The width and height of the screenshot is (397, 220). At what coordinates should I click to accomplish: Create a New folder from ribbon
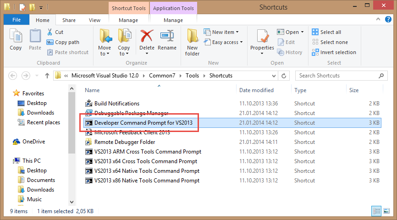coord(192,42)
